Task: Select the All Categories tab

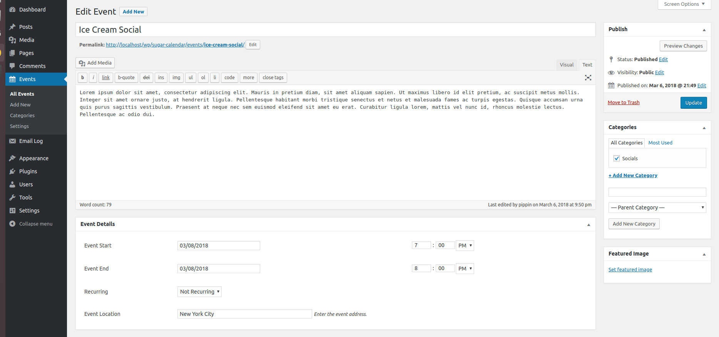Action: point(627,143)
